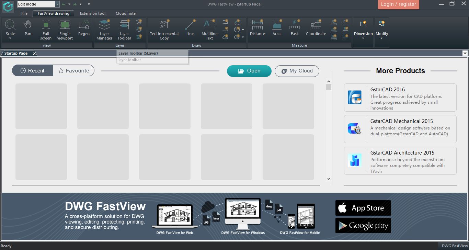This screenshot has width=469, height=250.
Task: Expand the undo history dropdown arrow
Action: pyautogui.click(x=69, y=4)
